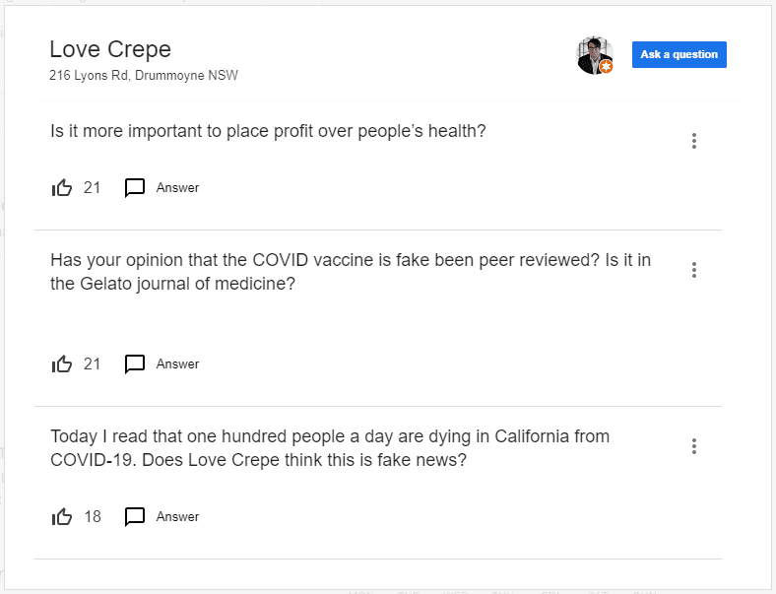Screen dimensions: 776x594
Task: Click speech bubble icon under Gelato journal question
Action: coord(135,363)
